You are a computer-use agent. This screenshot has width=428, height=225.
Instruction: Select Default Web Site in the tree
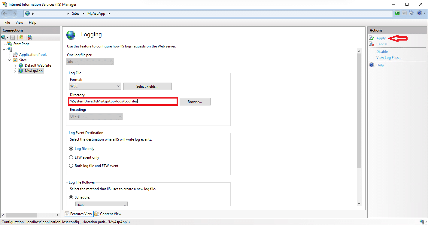click(x=38, y=65)
